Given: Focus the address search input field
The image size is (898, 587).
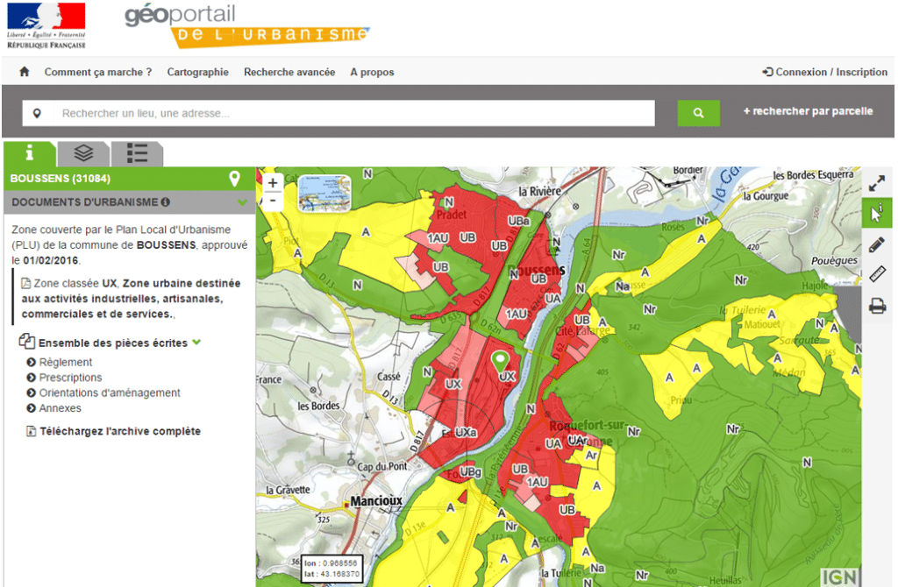Looking at the screenshot, I should pyautogui.click(x=351, y=113).
